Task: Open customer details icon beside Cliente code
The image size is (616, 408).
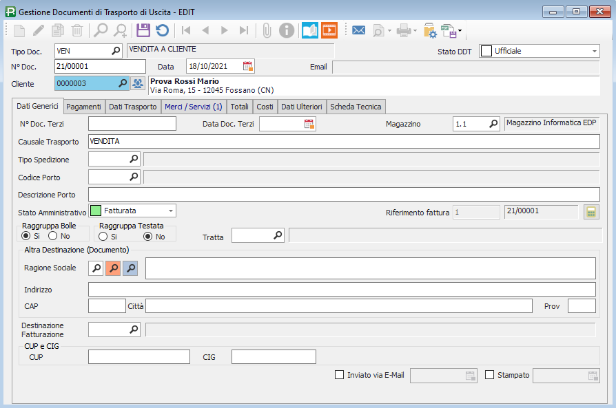Action: (138, 83)
